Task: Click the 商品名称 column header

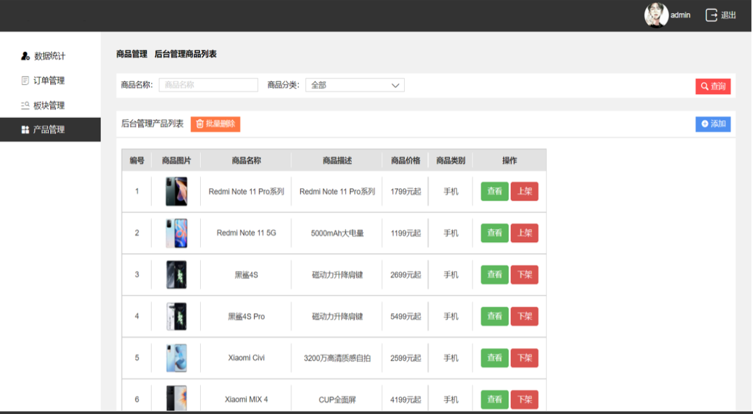Action: pyautogui.click(x=247, y=161)
